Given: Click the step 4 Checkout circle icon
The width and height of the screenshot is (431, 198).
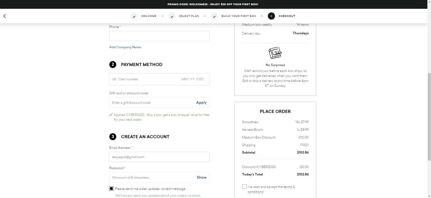Looking at the screenshot, I should (x=271, y=16).
